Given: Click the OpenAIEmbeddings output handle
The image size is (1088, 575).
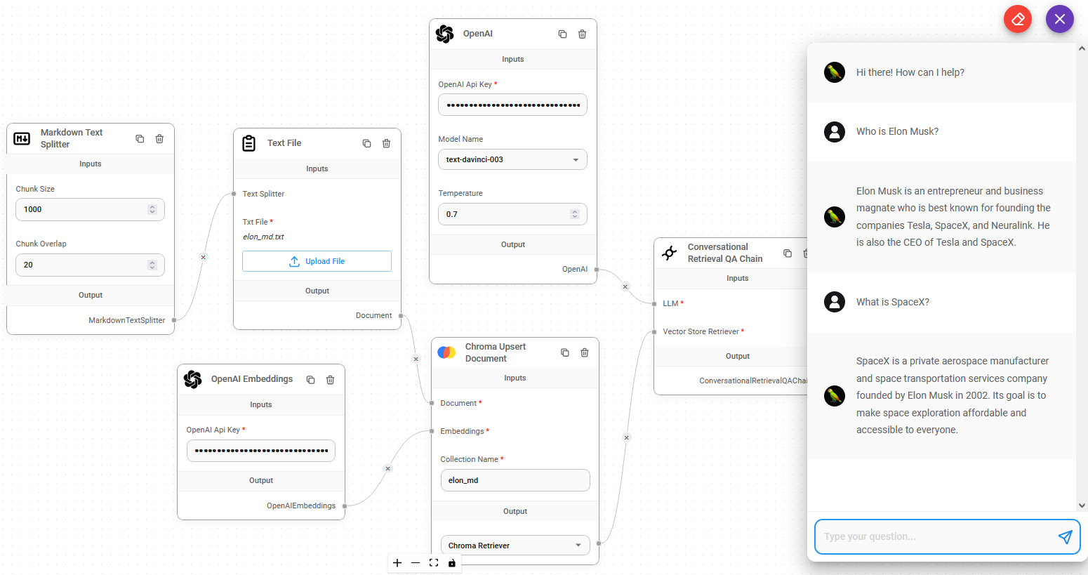Looking at the screenshot, I should pos(345,505).
